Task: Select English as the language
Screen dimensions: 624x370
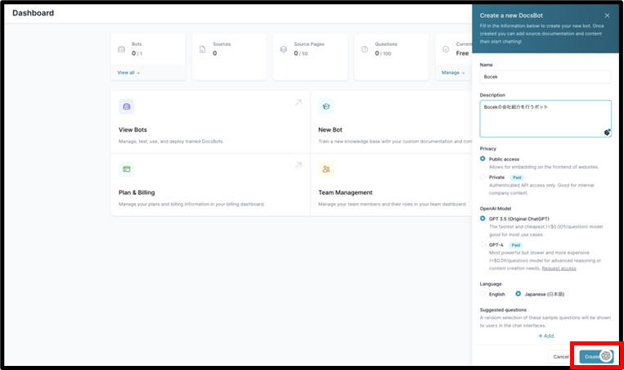Action: pyautogui.click(x=483, y=294)
